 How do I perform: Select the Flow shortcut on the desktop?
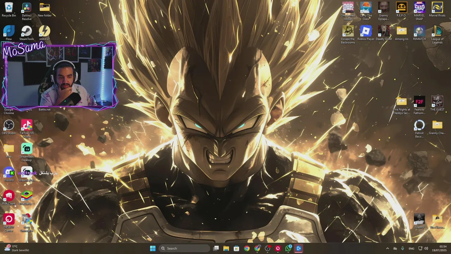coord(9,33)
